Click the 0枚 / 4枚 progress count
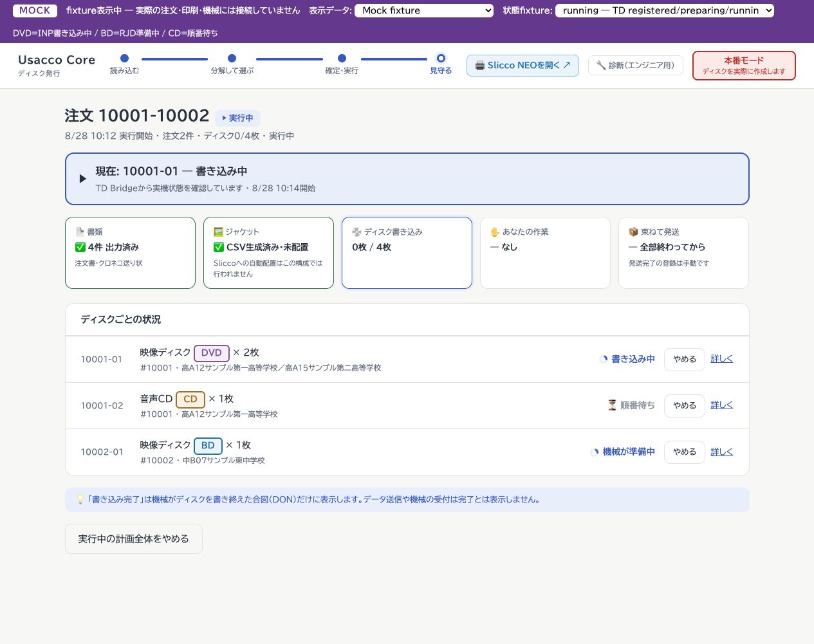Image resolution: width=814 pixels, height=644 pixels. pyautogui.click(x=371, y=247)
